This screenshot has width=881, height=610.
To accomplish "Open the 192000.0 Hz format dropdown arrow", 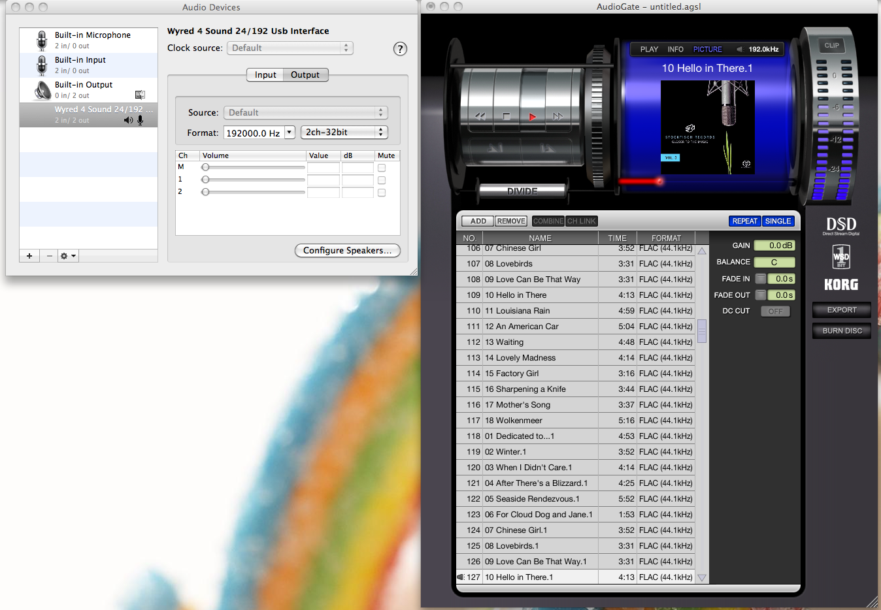I will [289, 132].
